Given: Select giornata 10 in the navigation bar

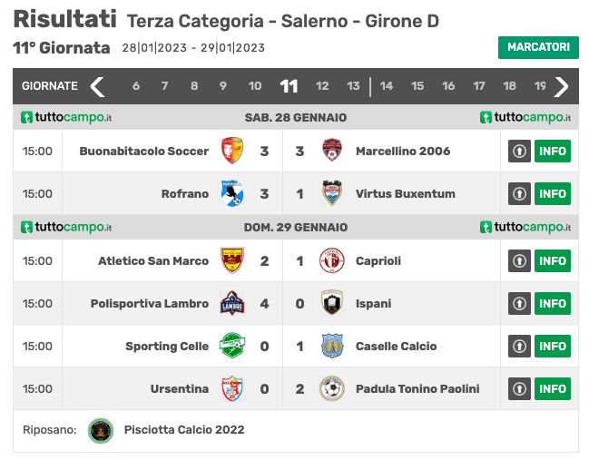Looking at the screenshot, I should click(255, 86).
